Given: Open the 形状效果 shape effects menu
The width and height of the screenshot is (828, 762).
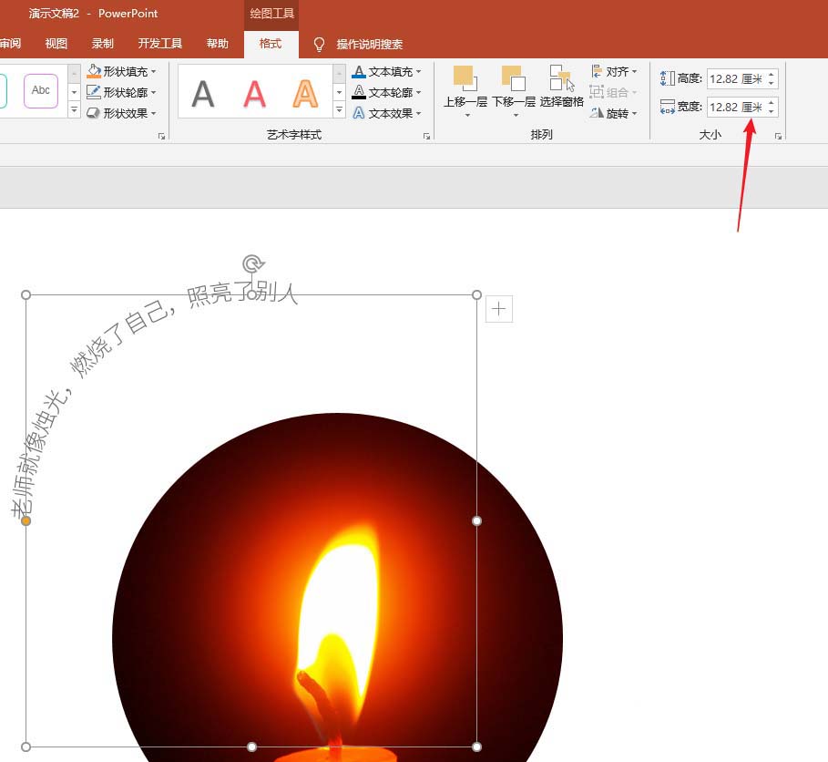Looking at the screenshot, I should (x=122, y=113).
